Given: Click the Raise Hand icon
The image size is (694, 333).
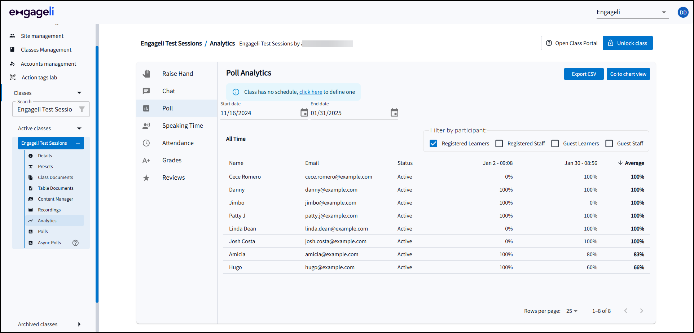Looking at the screenshot, I should pyautogui.click(x=146, y=74).
